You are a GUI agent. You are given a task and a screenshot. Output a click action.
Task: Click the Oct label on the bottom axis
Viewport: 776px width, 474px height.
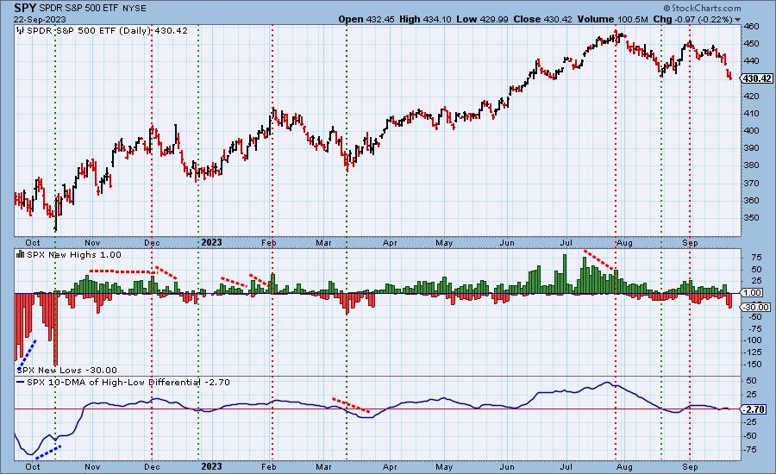(33, 466)
